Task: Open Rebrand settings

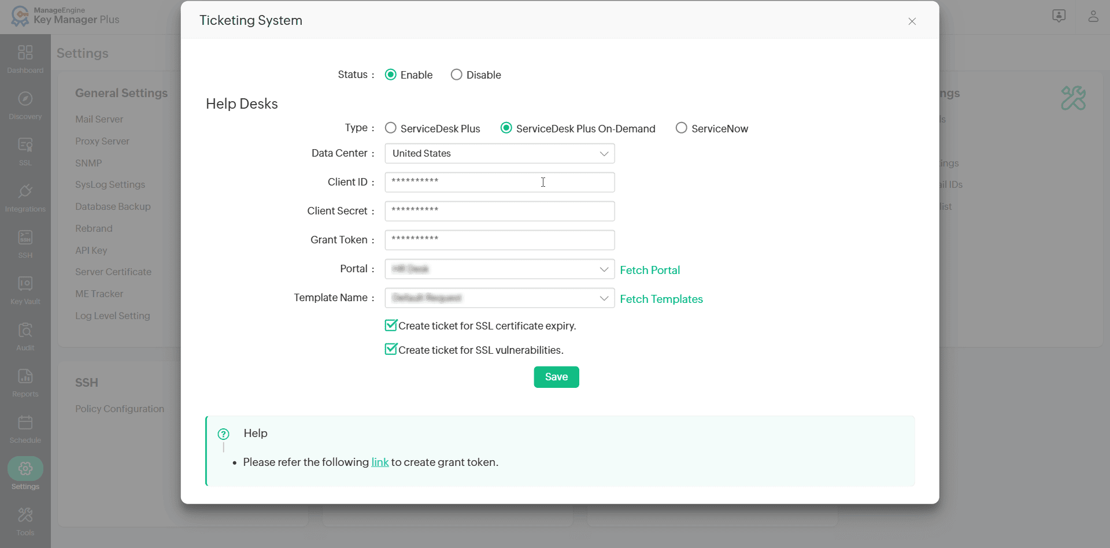Action: pos(94,228)
